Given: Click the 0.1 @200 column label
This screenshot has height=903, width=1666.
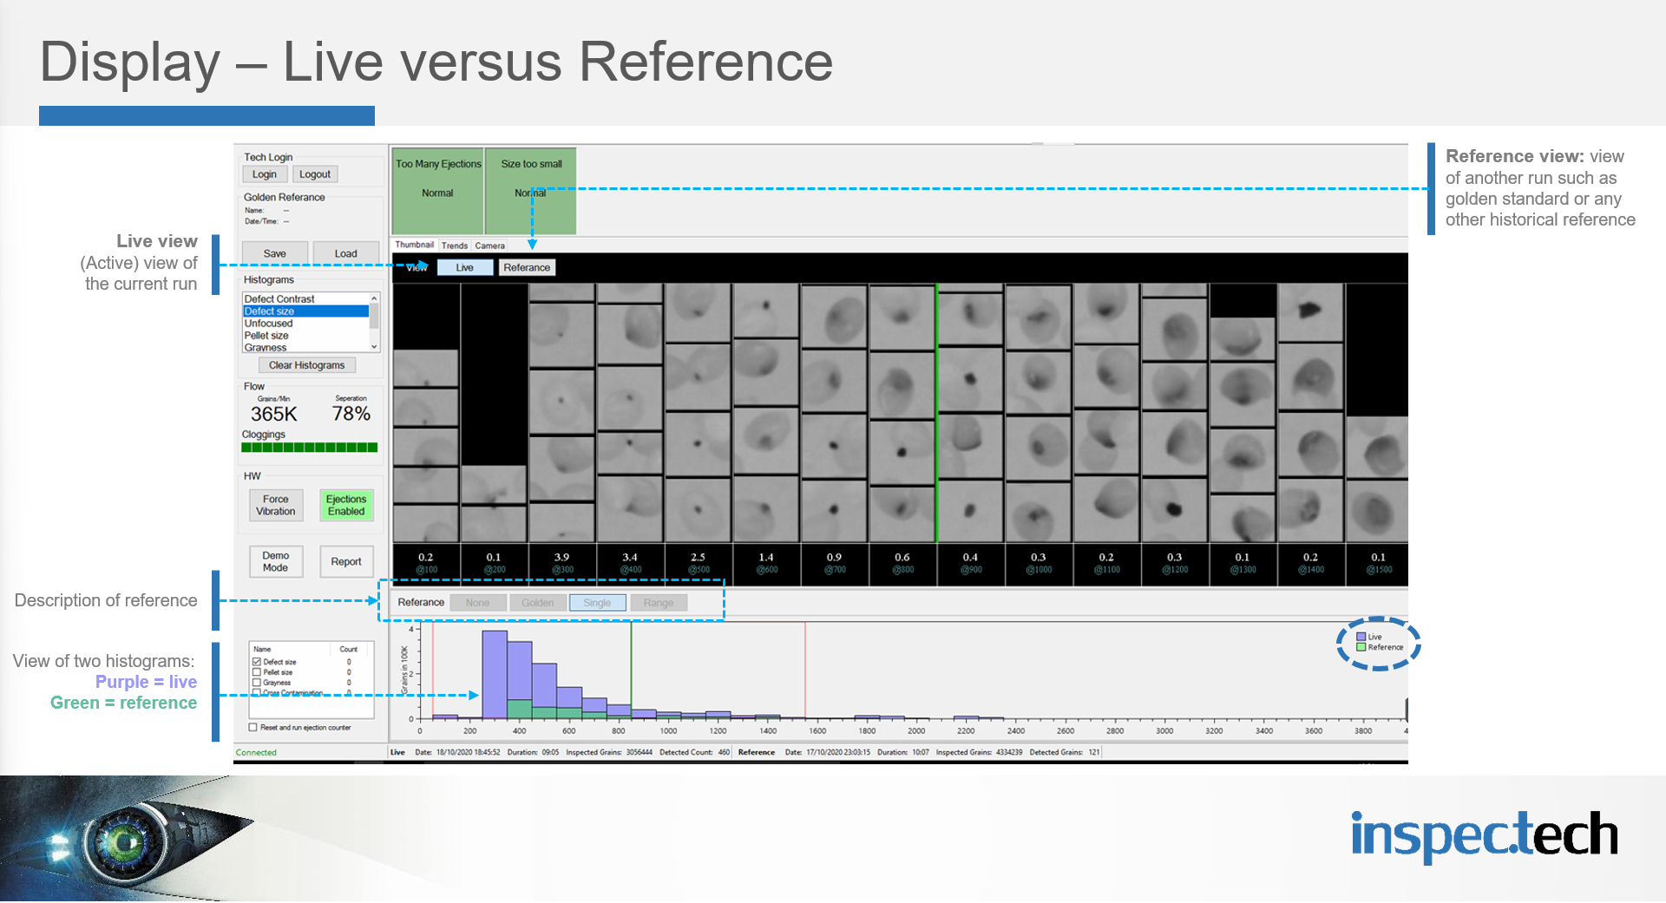Looking at the screenshot, I should click(494, 564).
